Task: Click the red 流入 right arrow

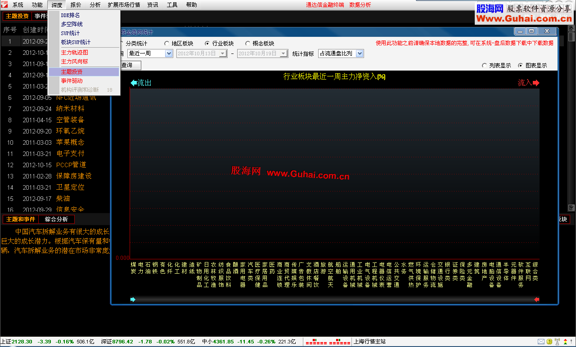Action: 536,83
